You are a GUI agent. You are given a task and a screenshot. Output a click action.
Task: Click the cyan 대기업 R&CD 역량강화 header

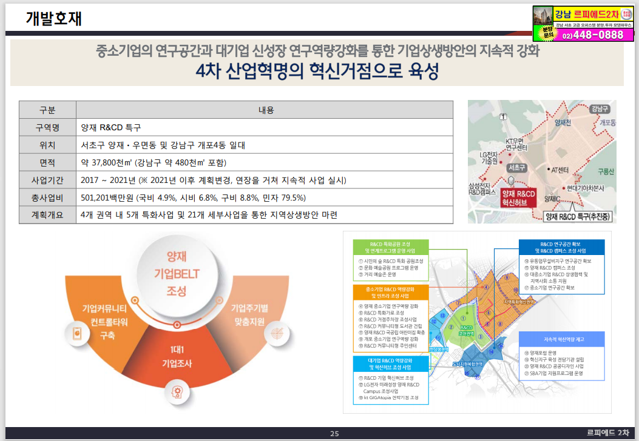click(390, 363)
